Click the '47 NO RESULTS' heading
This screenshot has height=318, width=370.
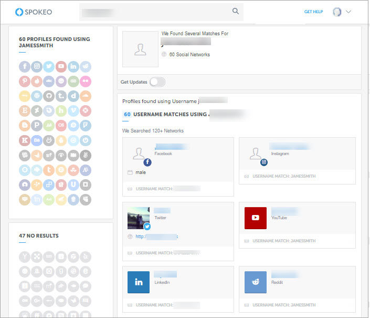click(x=39, y=236)
